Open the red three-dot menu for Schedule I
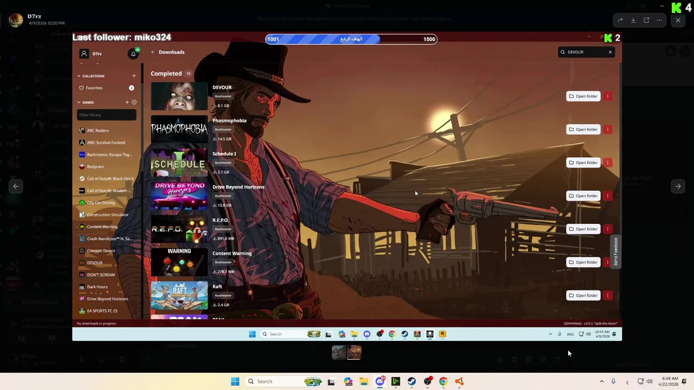The width and height of the screenshot is (694, 390). click(x=608, y=162)
